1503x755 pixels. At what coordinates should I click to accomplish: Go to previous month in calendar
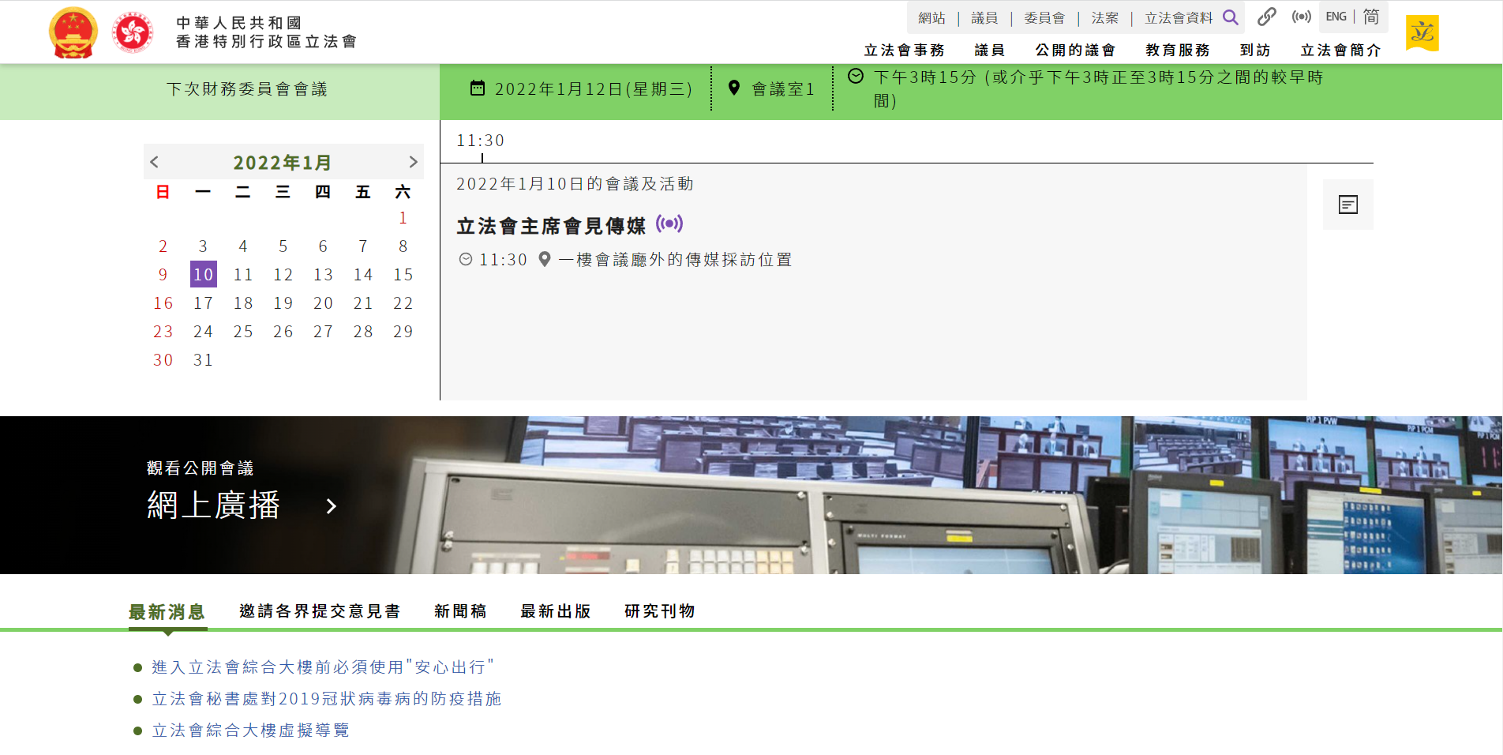coord(155,162)
